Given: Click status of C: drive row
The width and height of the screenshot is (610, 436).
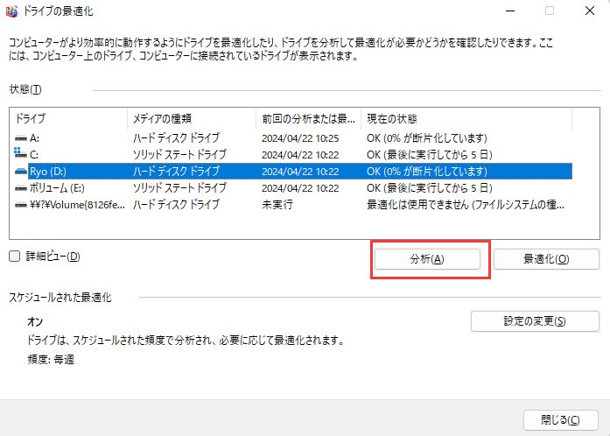Looking at the screenshot, I should point(430,155).
